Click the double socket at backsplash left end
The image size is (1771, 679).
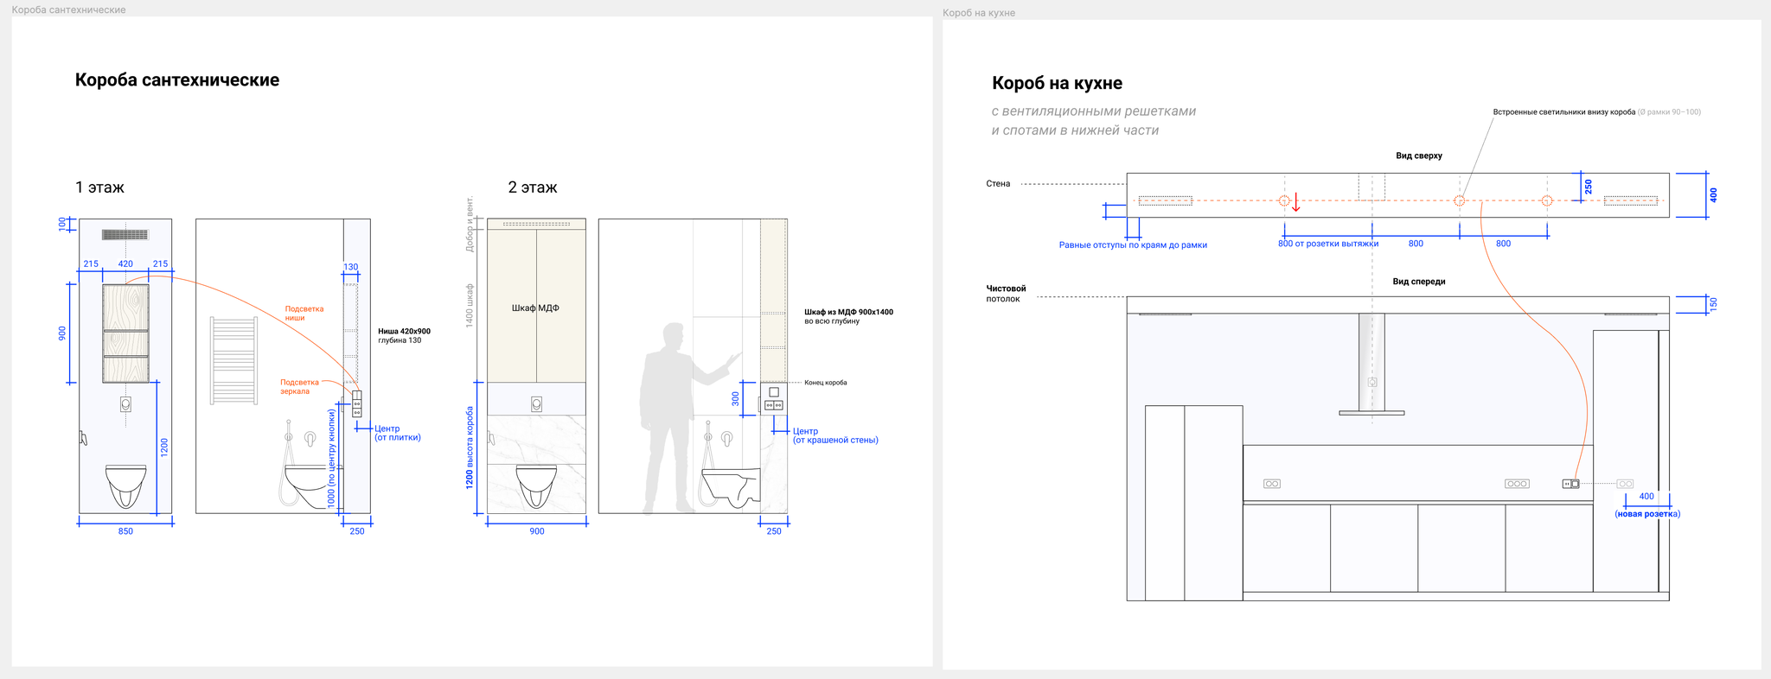[1272, 484]
